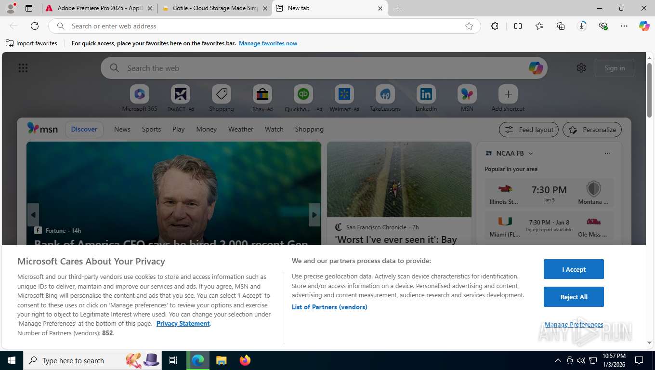Open the Ebay shortcut tile
Image resolution: width=655 pixels, height=370 pixels.
[262, 99]
